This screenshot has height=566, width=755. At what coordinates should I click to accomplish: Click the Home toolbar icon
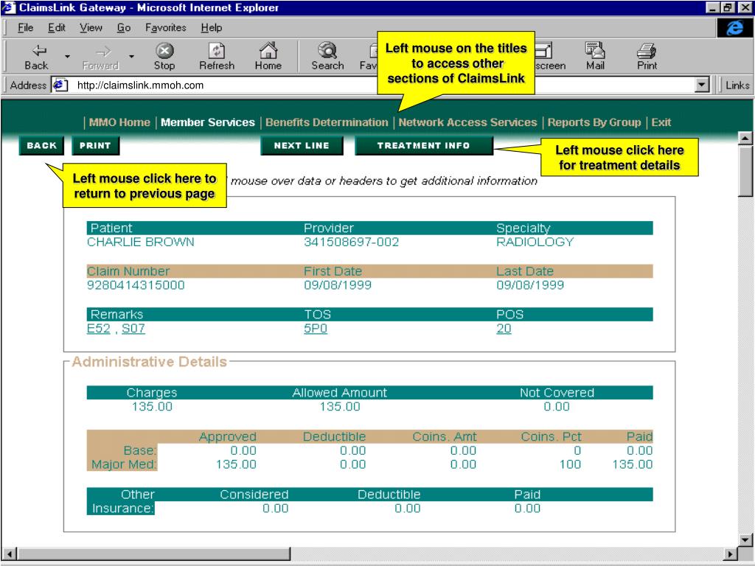coord(268,50)
